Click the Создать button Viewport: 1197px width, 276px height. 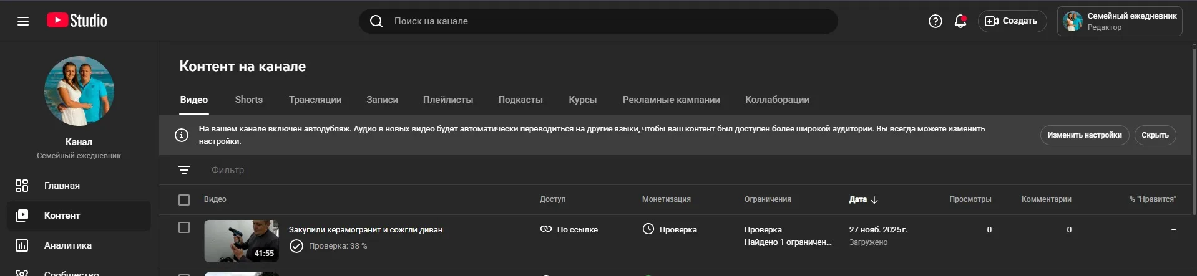pos(1012,21)
